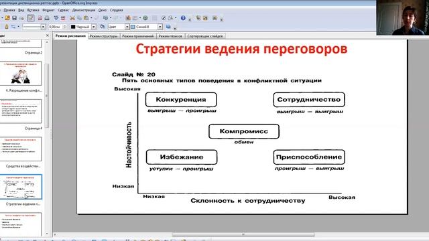This screenshot has width=429, height=241.
Task: Select the 'Средства воздействи...' slide thumbnail
Action: click(21, 149)
